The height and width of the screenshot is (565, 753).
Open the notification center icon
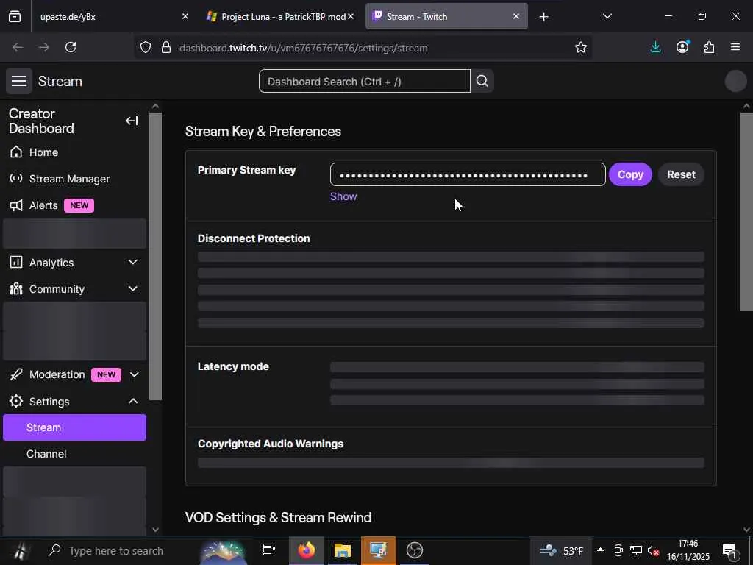pos(730,550)
